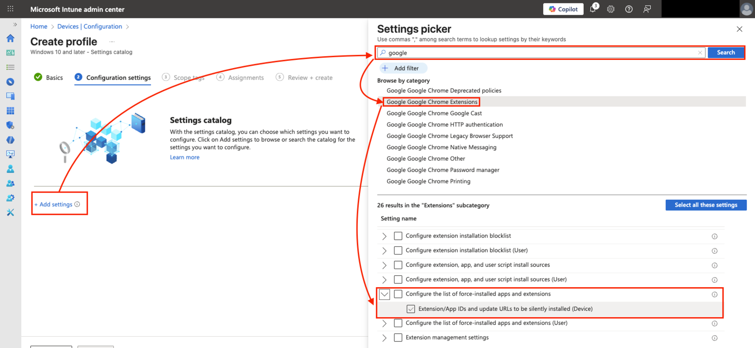Open the help question mark icon
755x348 pixels.
[629, 9]
